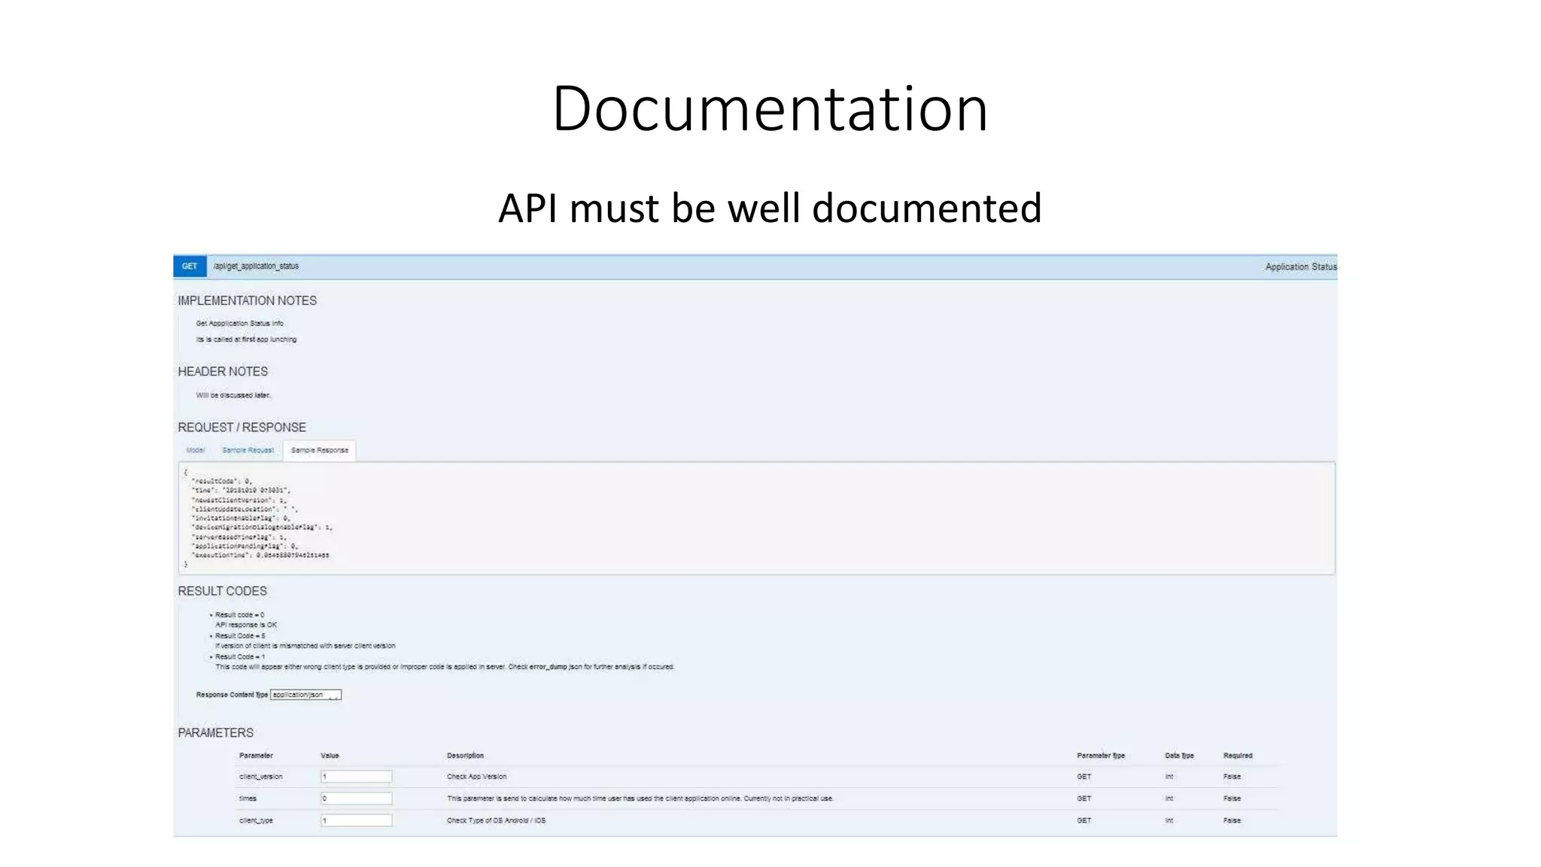
Task: Click the slide title 'Documentation'
Action: 770,108
